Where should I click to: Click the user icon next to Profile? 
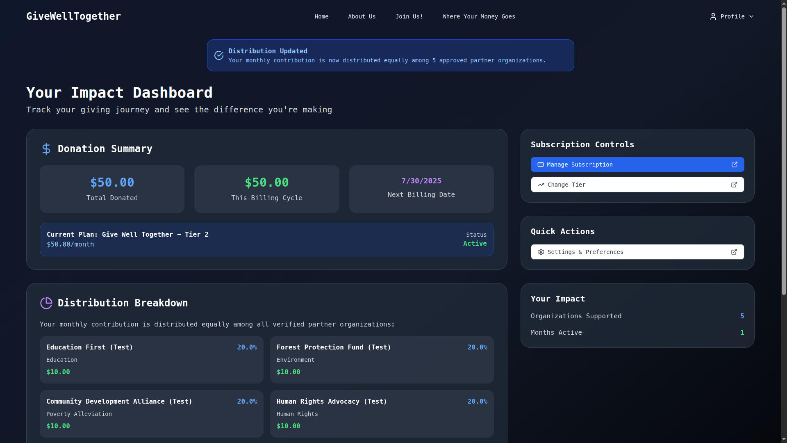(x=713, y=16)
